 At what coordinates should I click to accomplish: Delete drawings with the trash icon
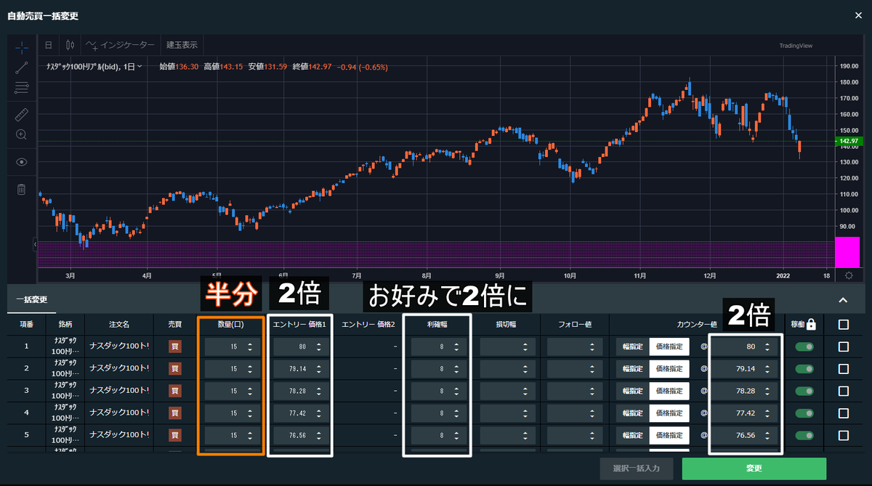(22, 190)
